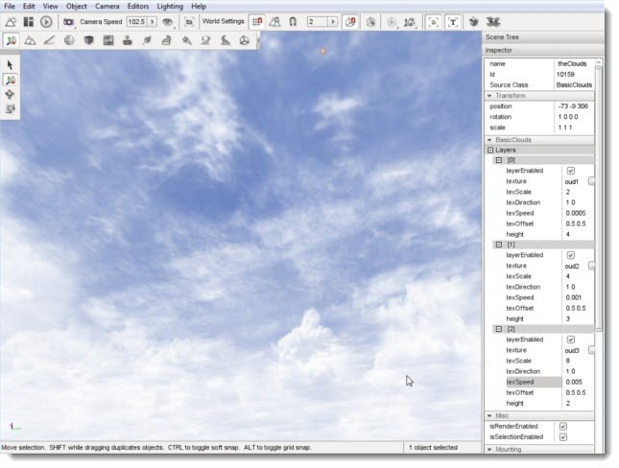Open the Camera Speed dropdown arrow
The height and width of the screenshot is (468, 619).
click(x=152, y=21)
